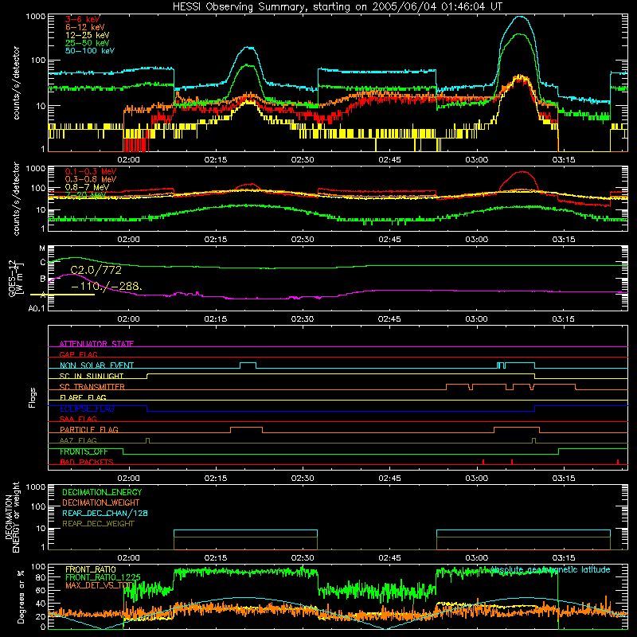This screenshot has width=637, height=637.
Task: Click the Flags axis label
Action: (x=33, y=397)
